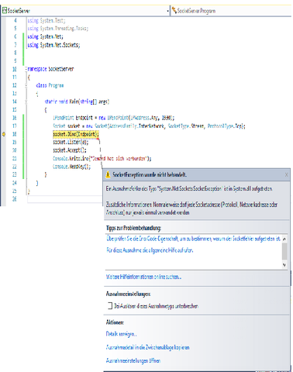Click the socket.Listen line of code
The image size is (293, 372).
point(71,142)
